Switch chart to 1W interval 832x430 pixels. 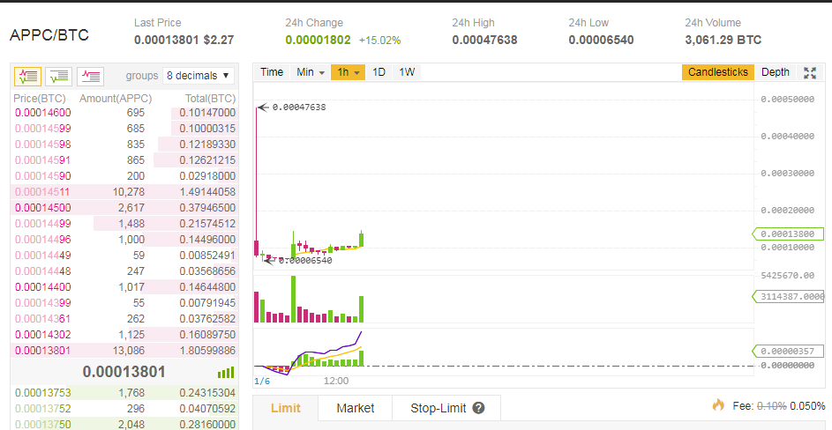pyautogui.click(x=407, y=72)
